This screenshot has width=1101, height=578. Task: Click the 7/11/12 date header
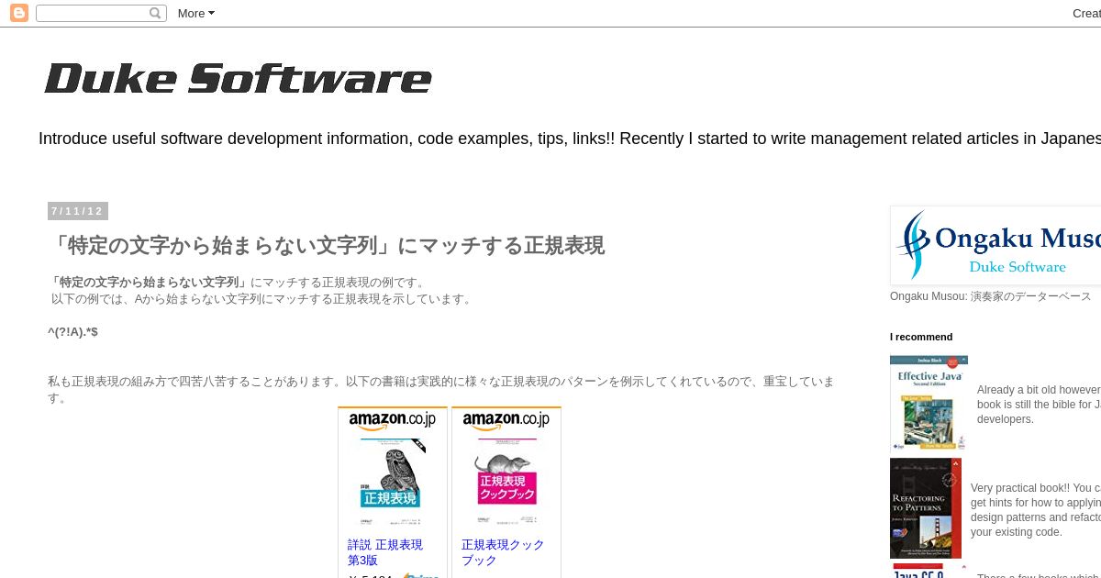(78, 211)
